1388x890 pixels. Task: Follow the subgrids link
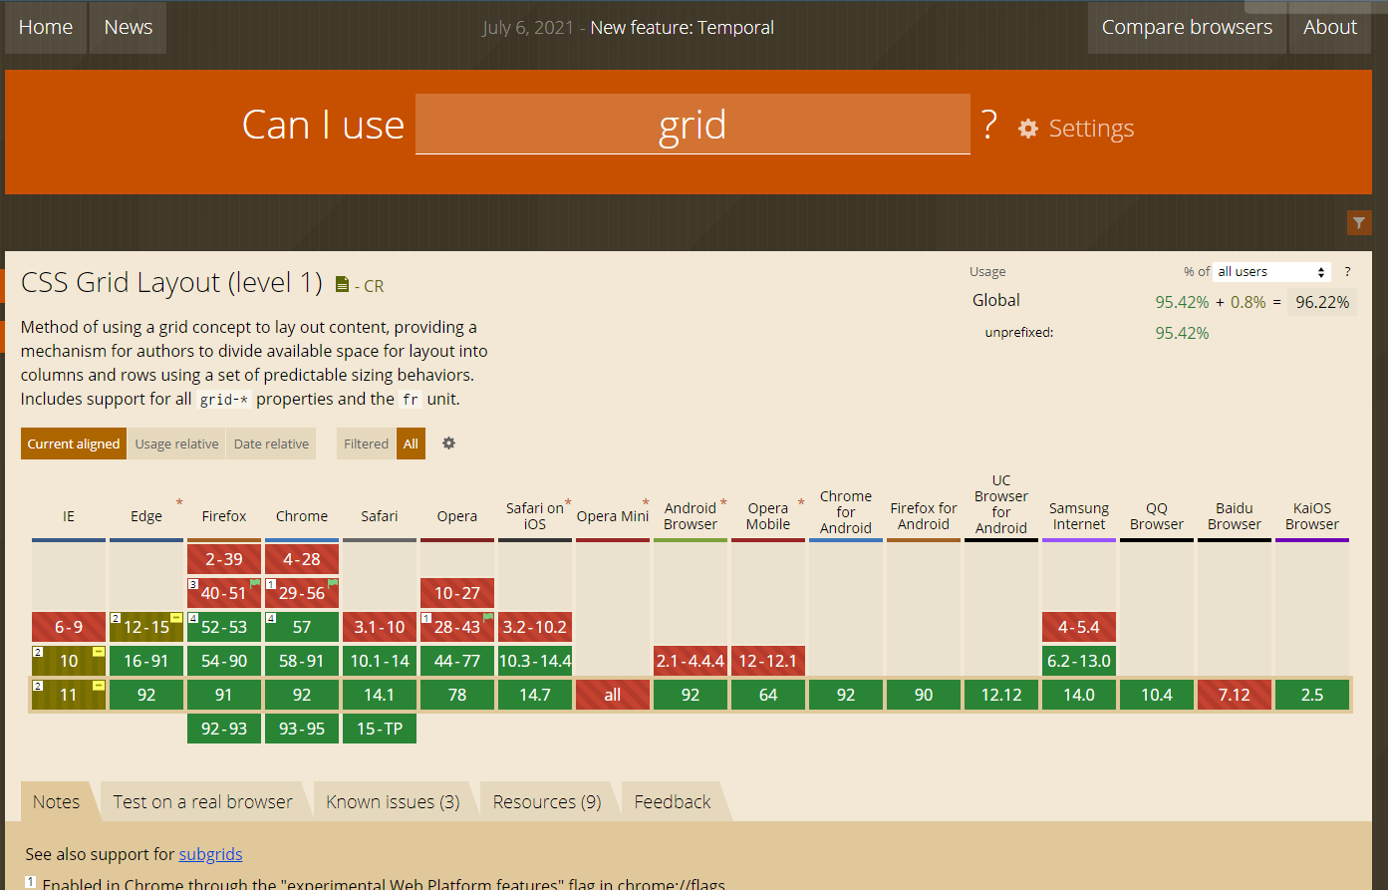(x=210, y=854)
